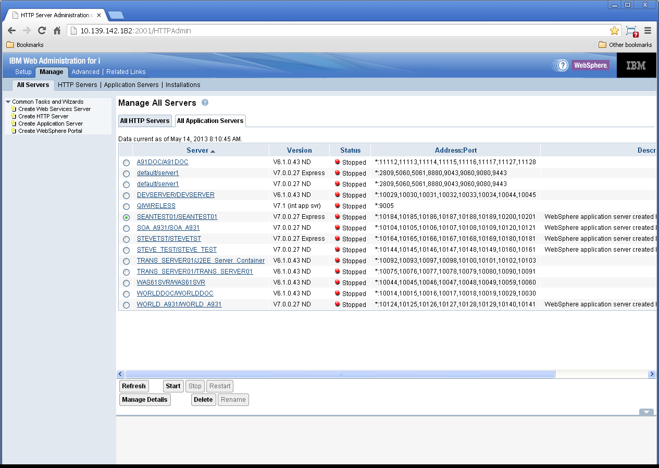This screenshot has width=659, height=468.
Task: Sort by the Version column header
Action: [x=300, y=150]
